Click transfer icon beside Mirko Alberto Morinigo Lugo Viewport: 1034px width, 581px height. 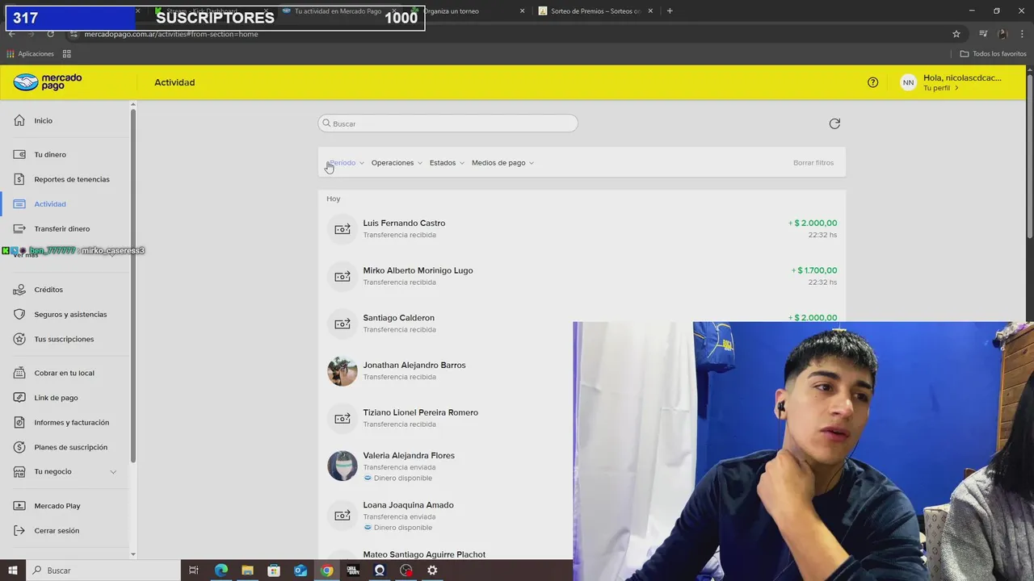[343, 276]
